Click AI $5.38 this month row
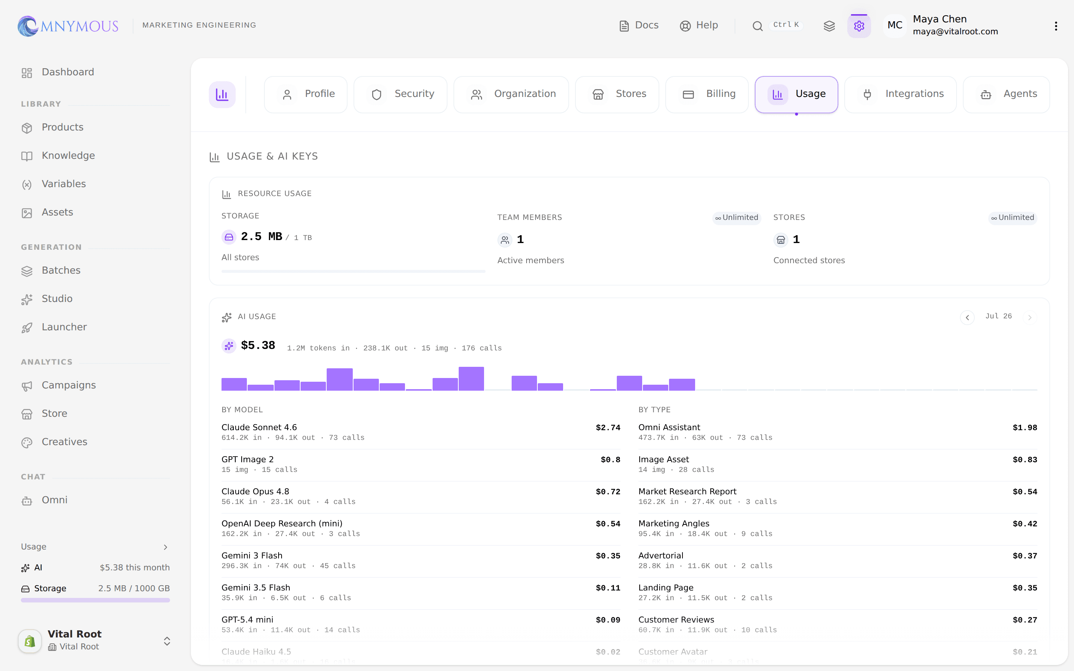Image resolution: width=1074 pixels, height=671 pixels. pos(95,568)
